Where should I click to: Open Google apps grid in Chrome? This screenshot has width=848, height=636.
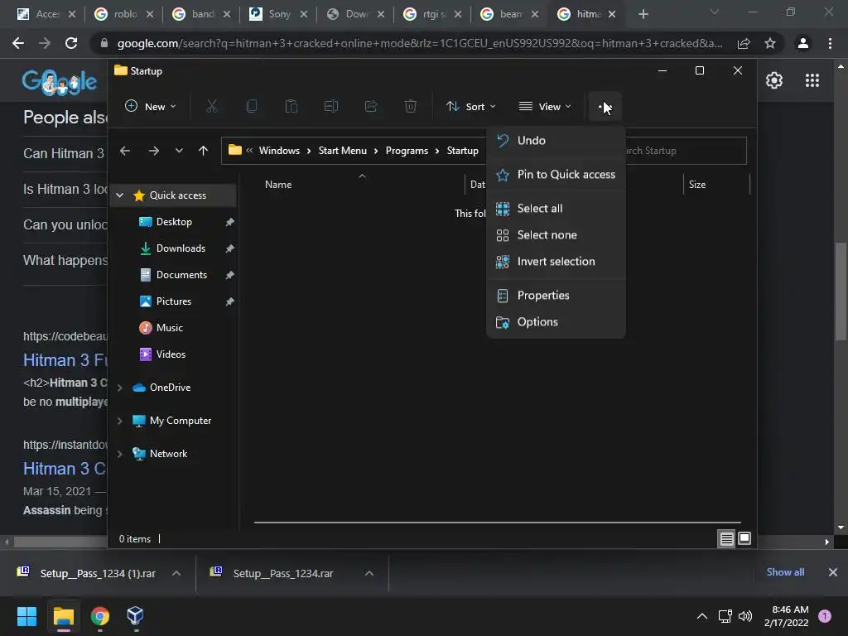812,80
